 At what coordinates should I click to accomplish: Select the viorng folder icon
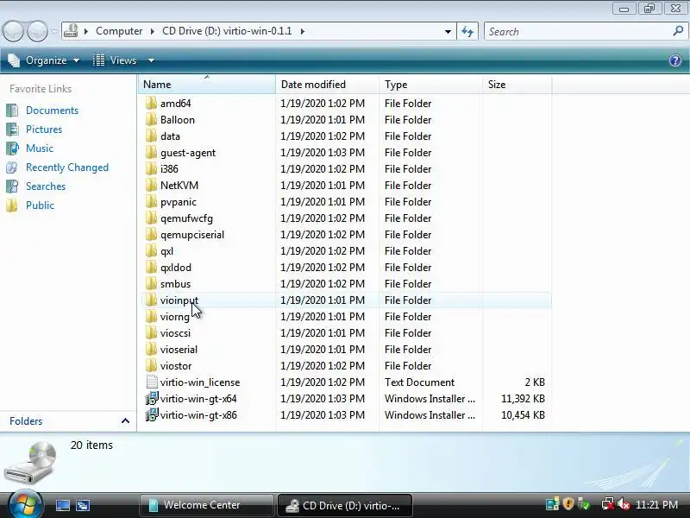point(151,316)
